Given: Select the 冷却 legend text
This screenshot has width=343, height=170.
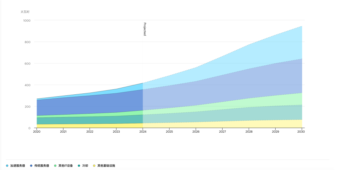Looking at the screenshot, I should pyautogui.click(x=85, y=166).
